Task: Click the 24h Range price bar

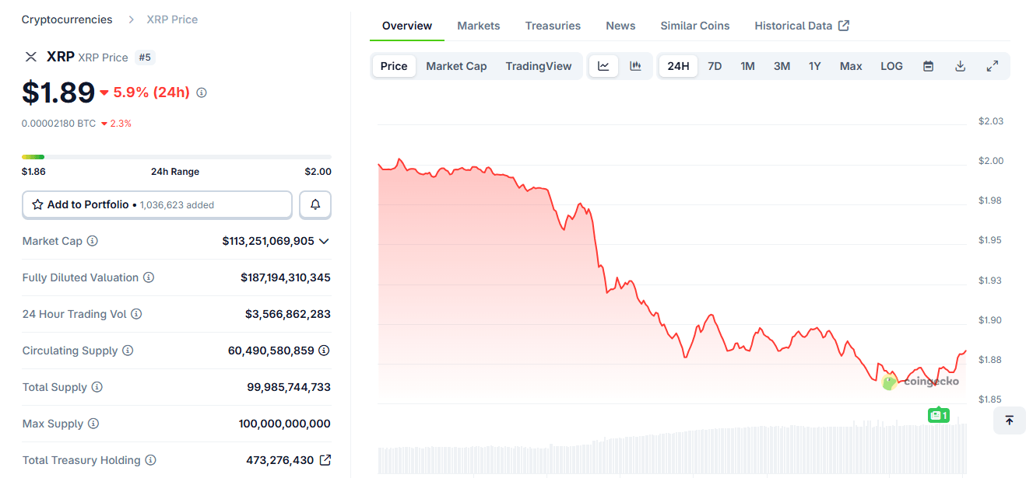Action: click(x=175, y=155)
